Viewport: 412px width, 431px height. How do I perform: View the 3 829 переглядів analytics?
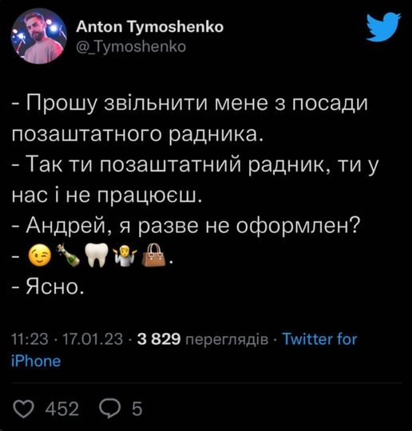203,339
